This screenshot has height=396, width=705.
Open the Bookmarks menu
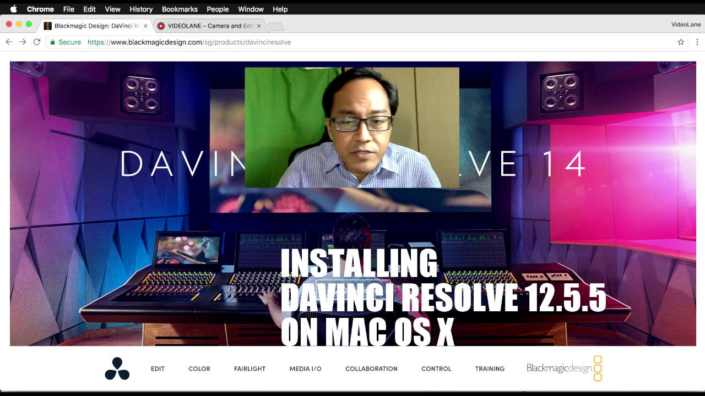pos(180,9)
